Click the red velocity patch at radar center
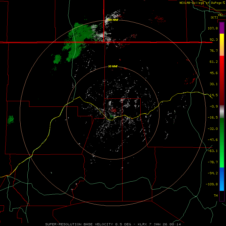226x226 pixels. [x=114, y=110]
